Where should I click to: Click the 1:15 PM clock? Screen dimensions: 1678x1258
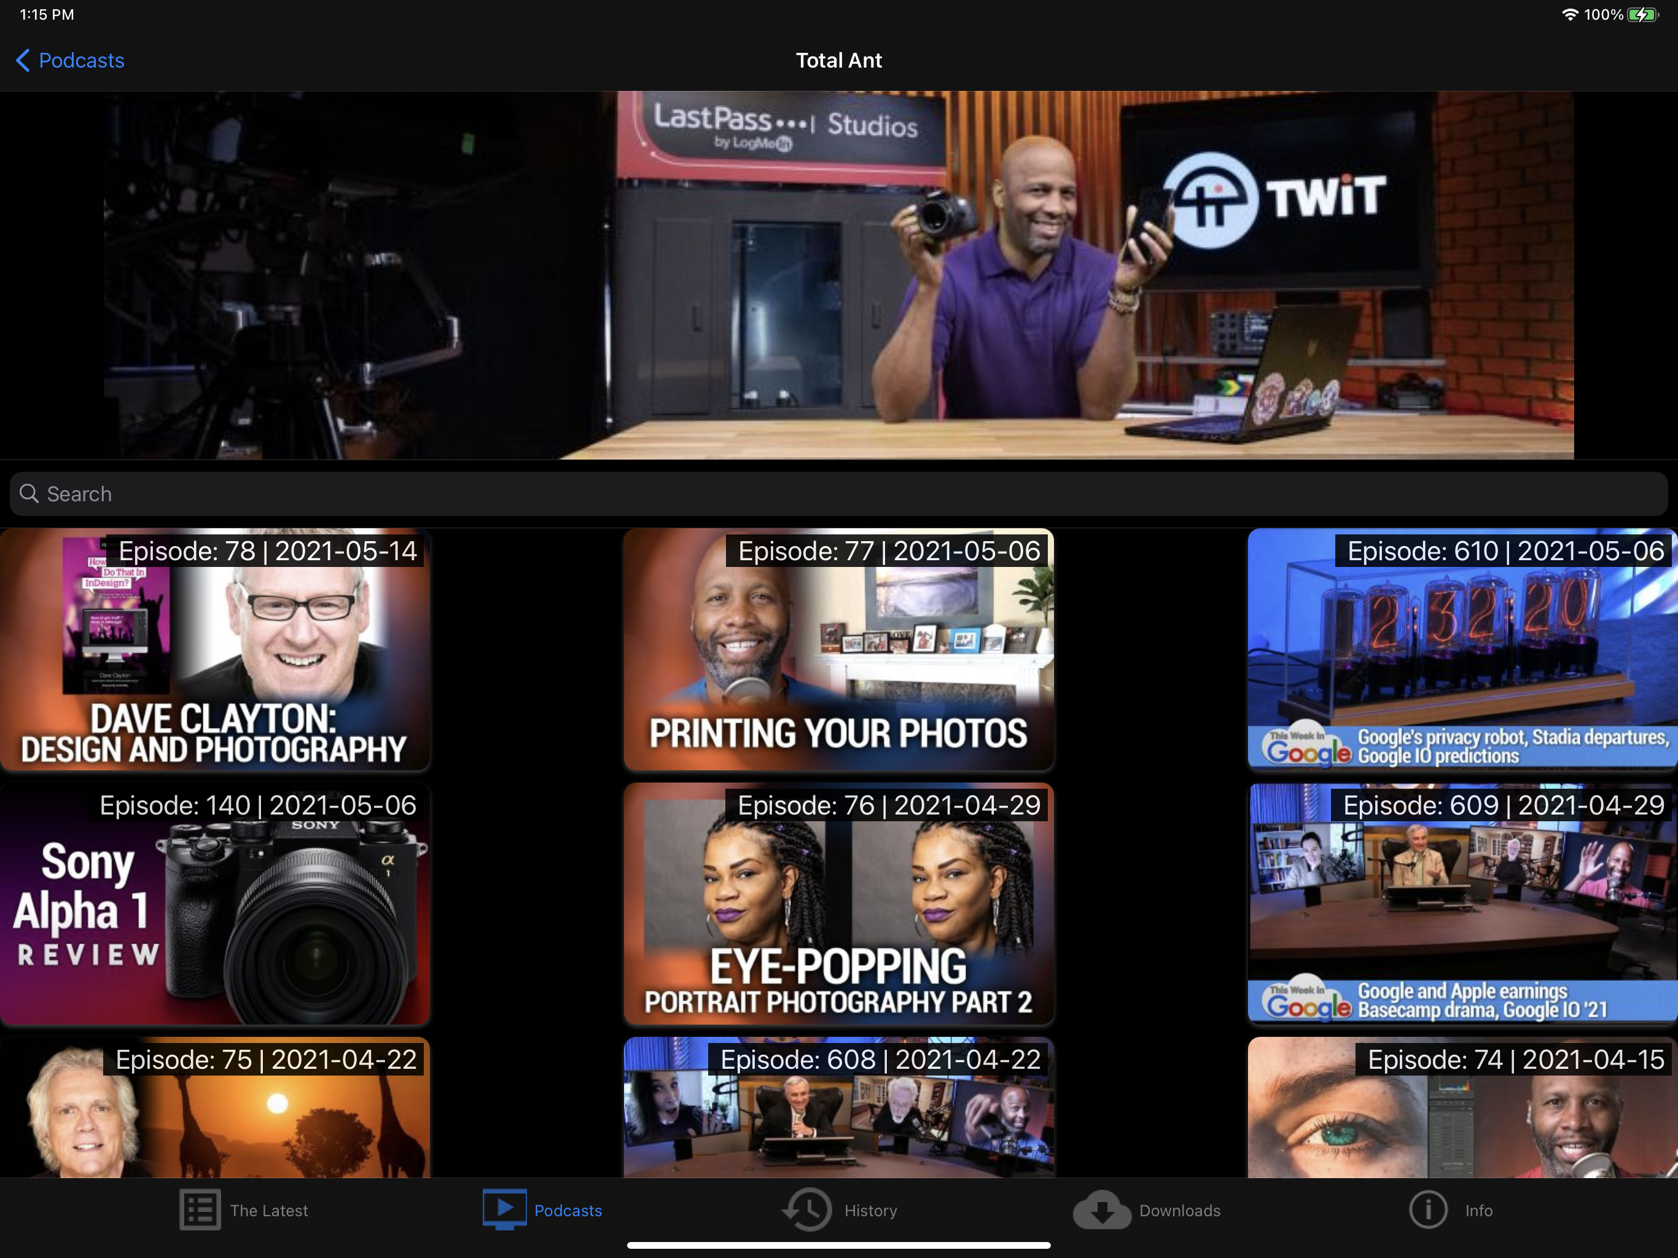coord(46,14)
